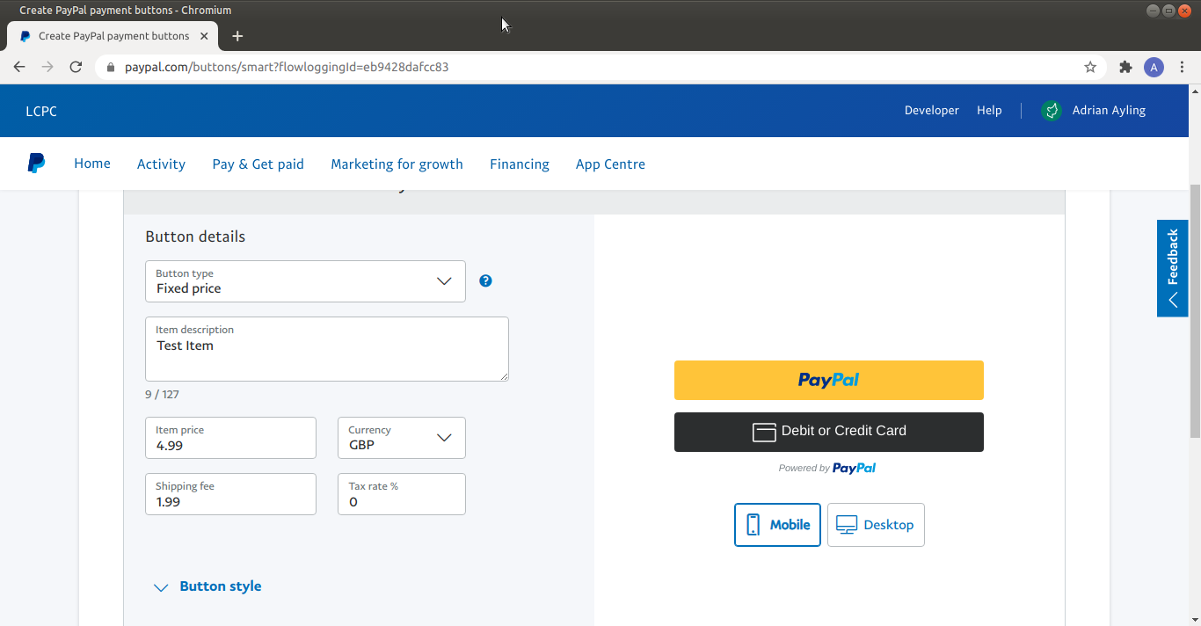Click the PayPal logo icon in navigation
This screenshot has height=626, width=1201.
36,163
